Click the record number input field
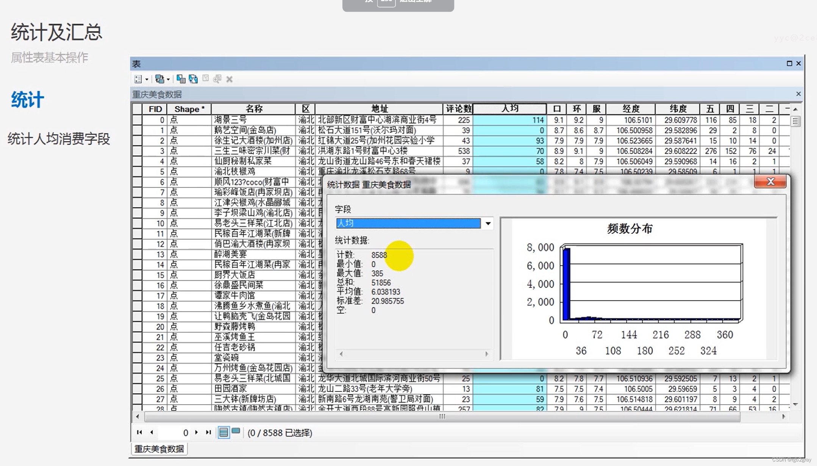This screenshot has height=466, width=817. (173, 432)
